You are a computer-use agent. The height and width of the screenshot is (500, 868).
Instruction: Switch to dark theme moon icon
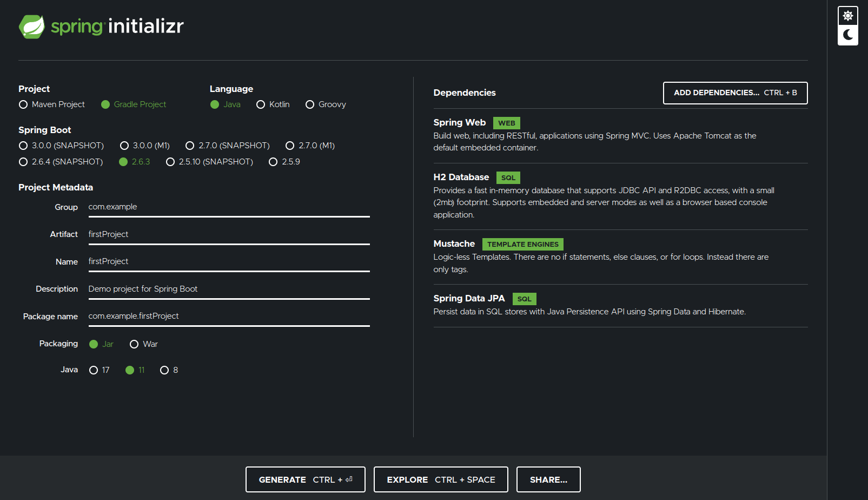[x=847, y=35]
